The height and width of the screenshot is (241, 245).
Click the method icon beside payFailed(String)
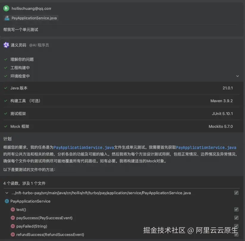(13, 226)
